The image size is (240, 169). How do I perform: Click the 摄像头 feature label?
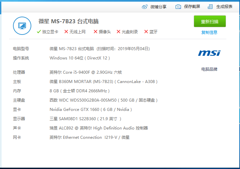coord(105,32)
